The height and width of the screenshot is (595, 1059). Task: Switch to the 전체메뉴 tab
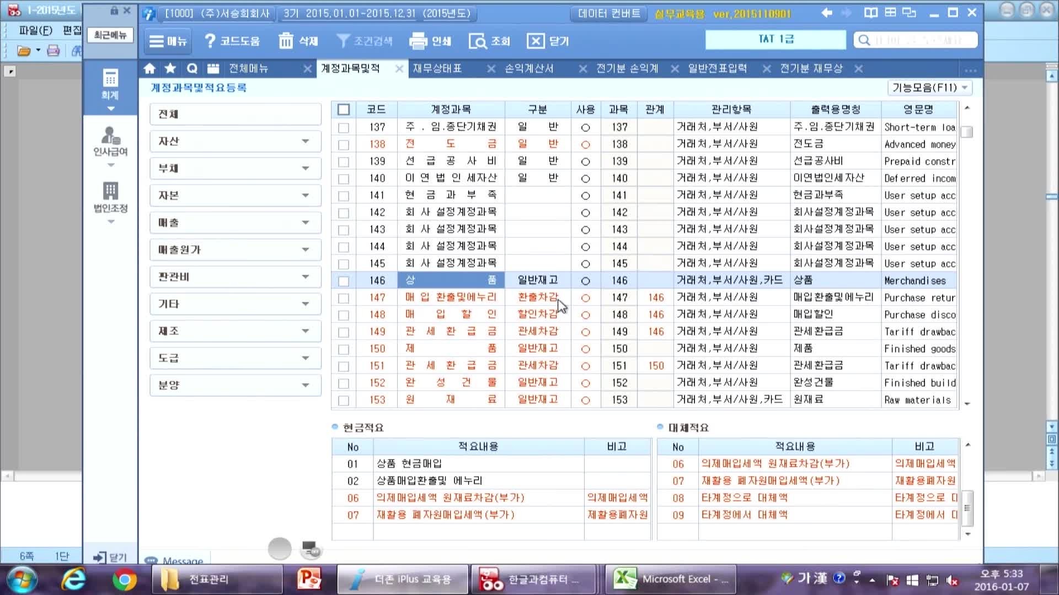(x=248, y=68)
